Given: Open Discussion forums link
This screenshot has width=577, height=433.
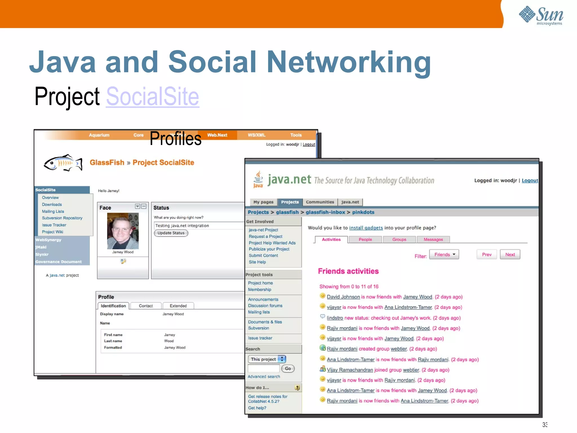Looking at the screenshot, I should [x=265, y=306].
